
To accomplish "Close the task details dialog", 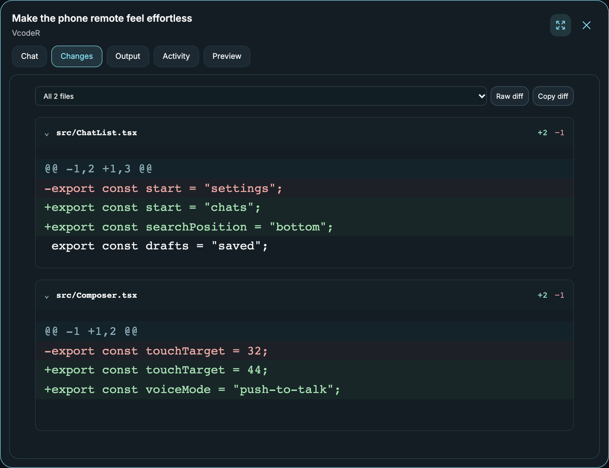I will [586, 25].
